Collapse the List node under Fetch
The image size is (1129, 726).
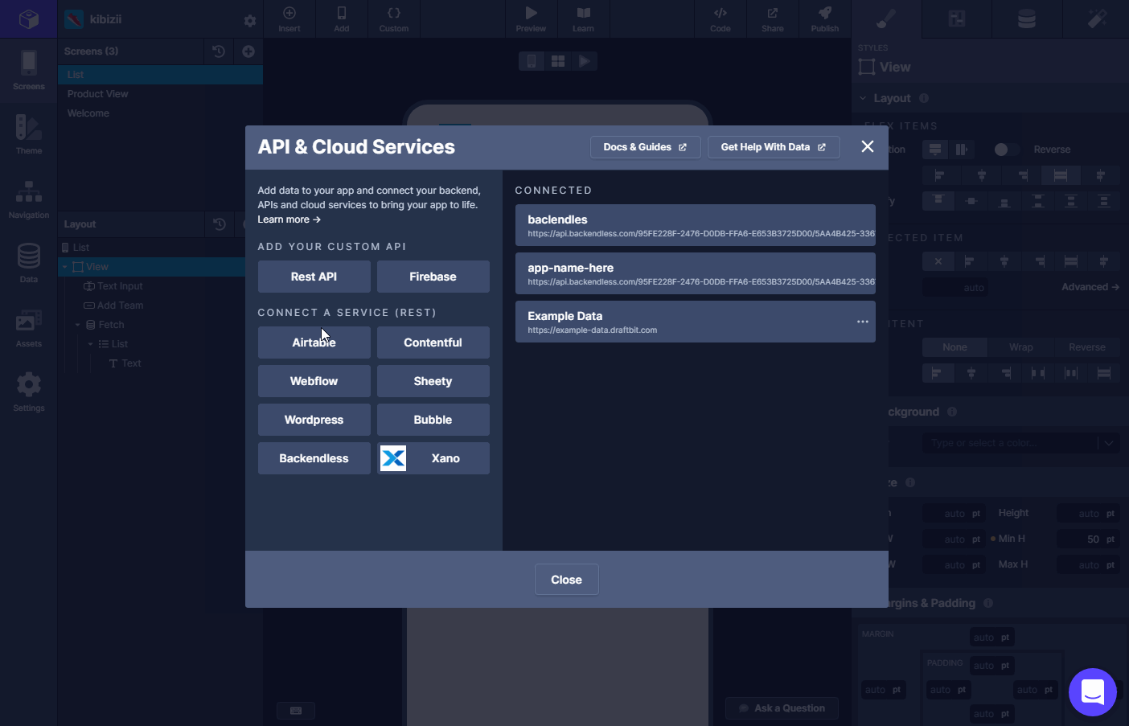point(91,344)
